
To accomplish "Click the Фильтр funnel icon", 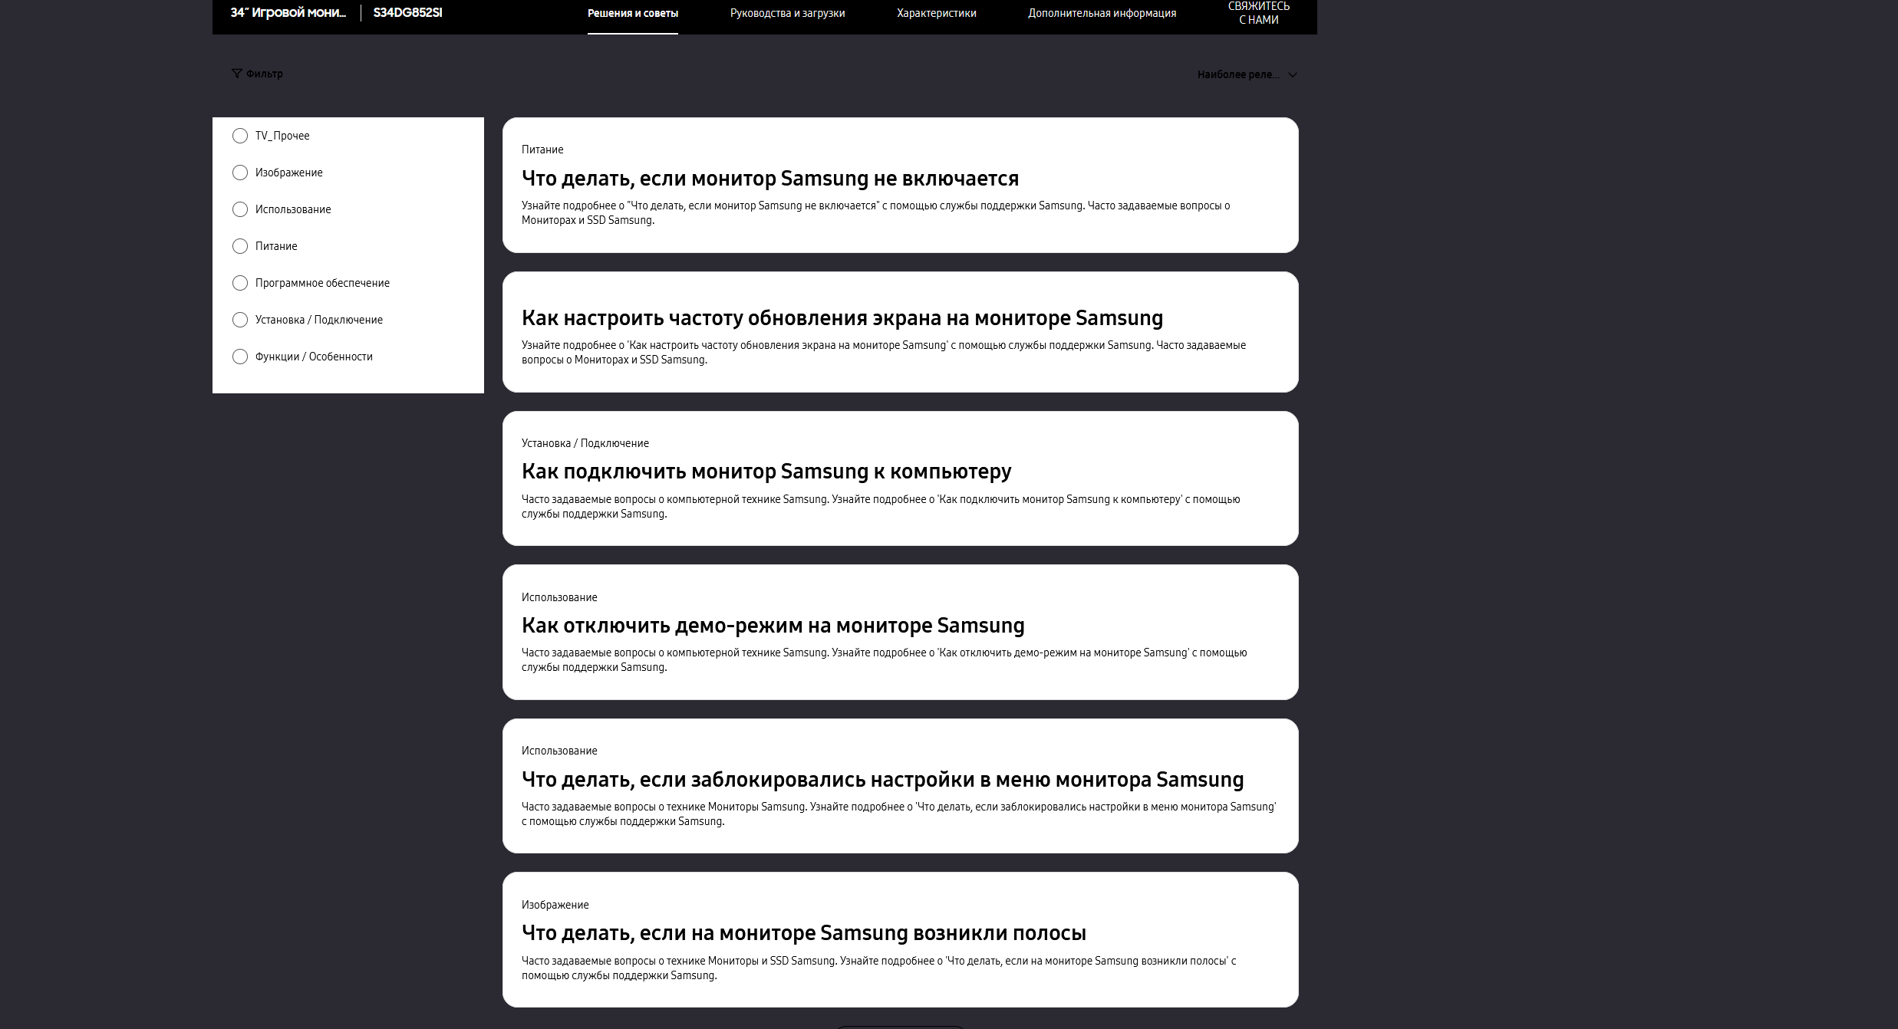I will (x=236, y=74).
